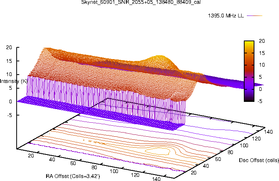The width and height of the screenshot is (279, 181).
Task: Click tick value 60 on the RA Offset axis
Action: 73,164
